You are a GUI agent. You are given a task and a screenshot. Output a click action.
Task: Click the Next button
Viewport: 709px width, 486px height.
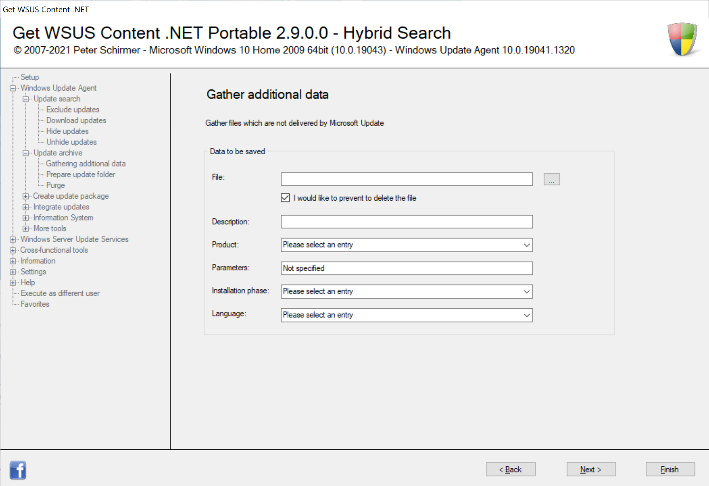pos(591,469)
